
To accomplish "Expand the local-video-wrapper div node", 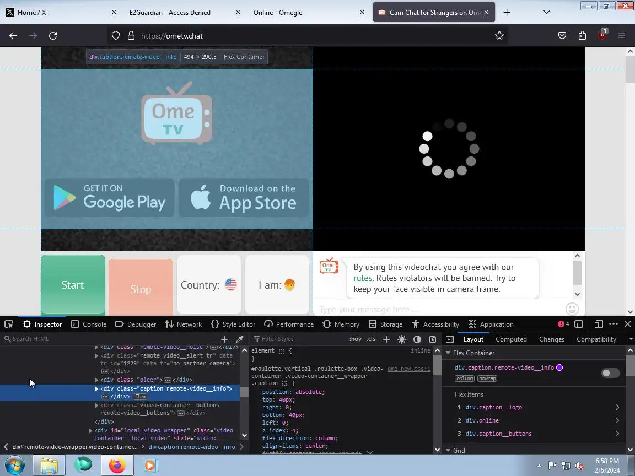I will (91, 431).
